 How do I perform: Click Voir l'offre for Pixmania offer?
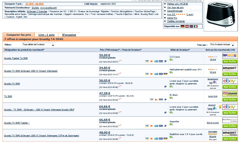(x=230, y=100)
